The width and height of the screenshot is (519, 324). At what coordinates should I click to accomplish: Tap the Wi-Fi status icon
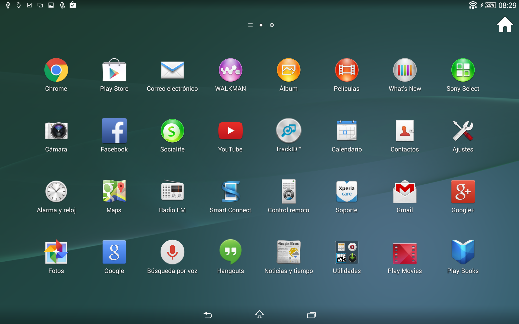point(473,5)
